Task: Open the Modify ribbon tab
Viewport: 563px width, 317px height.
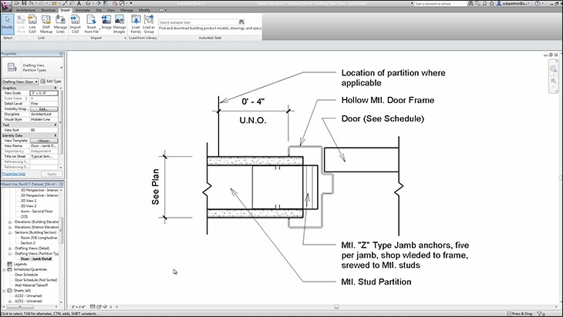Action: (144, 10)
